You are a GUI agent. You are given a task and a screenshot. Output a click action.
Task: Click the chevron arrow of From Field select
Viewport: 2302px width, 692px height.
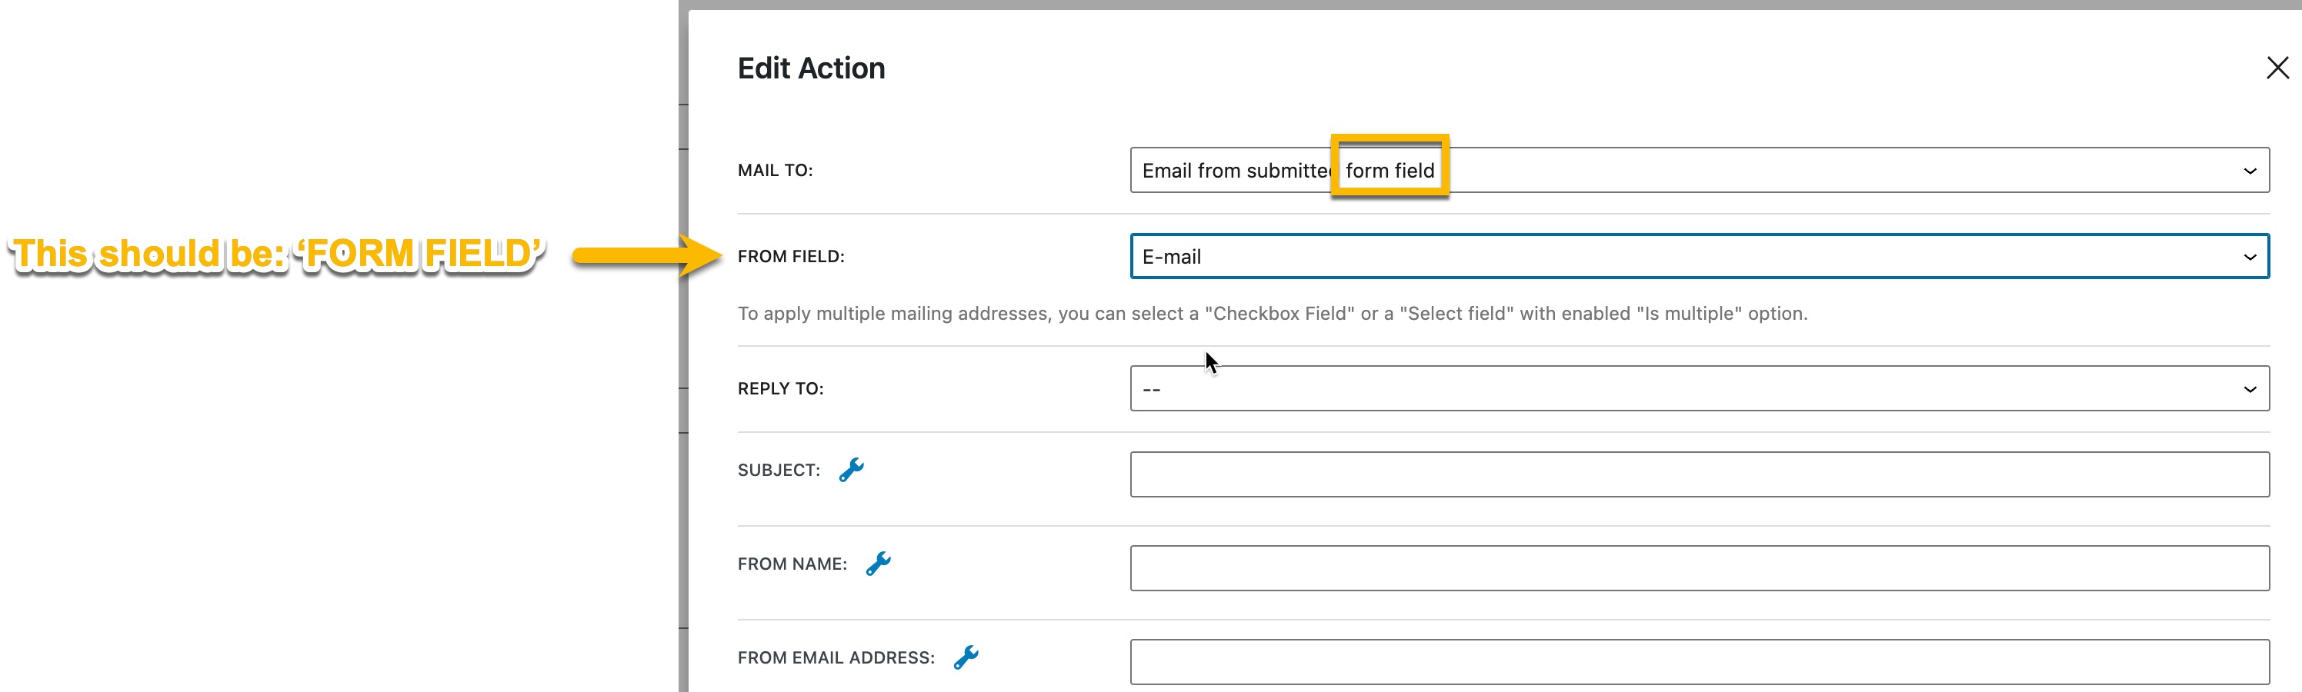[2249, 257]
